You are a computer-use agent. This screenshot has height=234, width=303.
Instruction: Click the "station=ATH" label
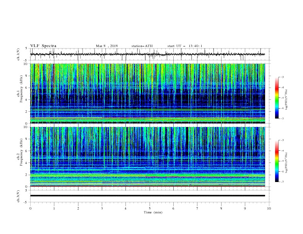142,46
